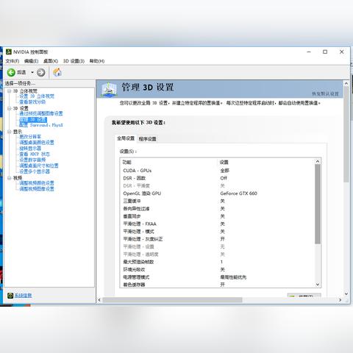The image size is (353, 353).
Task: Open the 帮助(H) menu
Action: pos(97,61)
